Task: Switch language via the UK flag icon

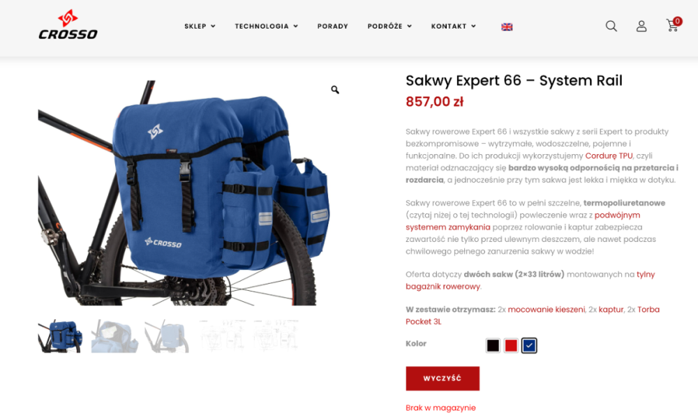Action: [x=507, y=26]
